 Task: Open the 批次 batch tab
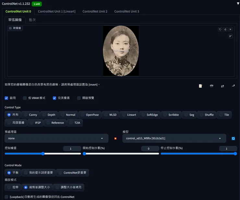pyautogui.click(x=32, y=20)
